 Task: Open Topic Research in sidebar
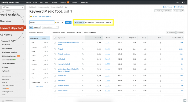tap(7, 49)
